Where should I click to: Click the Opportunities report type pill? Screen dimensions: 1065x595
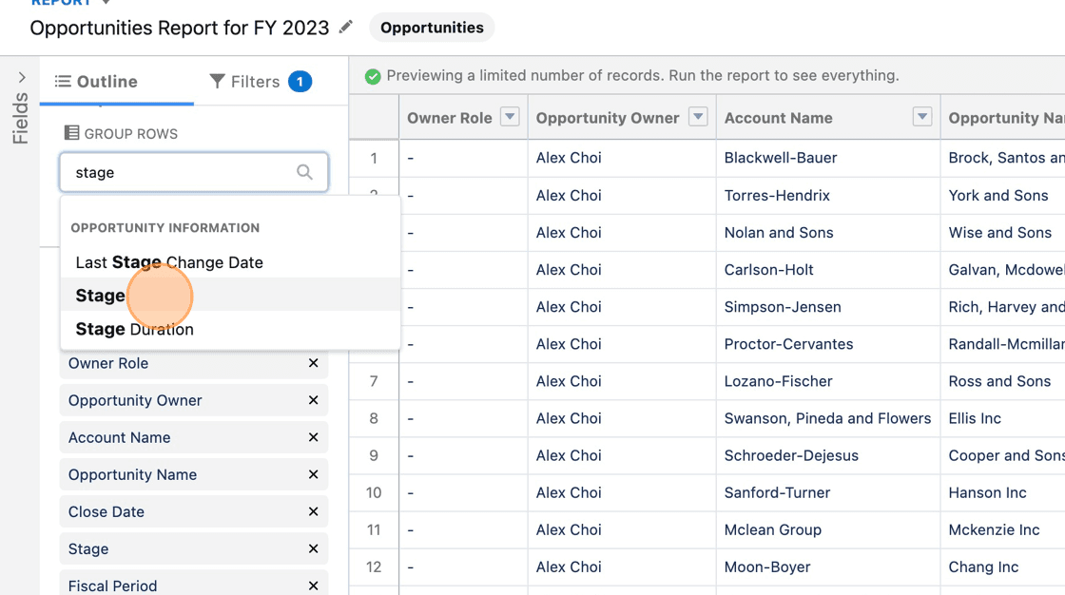coord(432,28)
